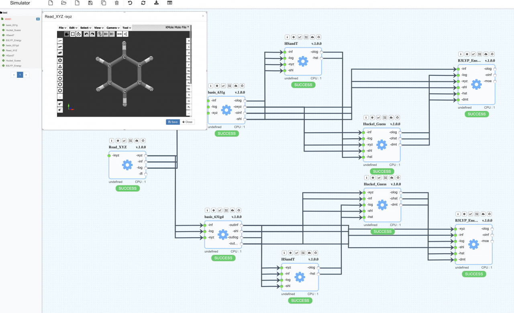Show more elements via right '...' button
Viewport: 514px width, 313px height.
[x=189, y=113]
